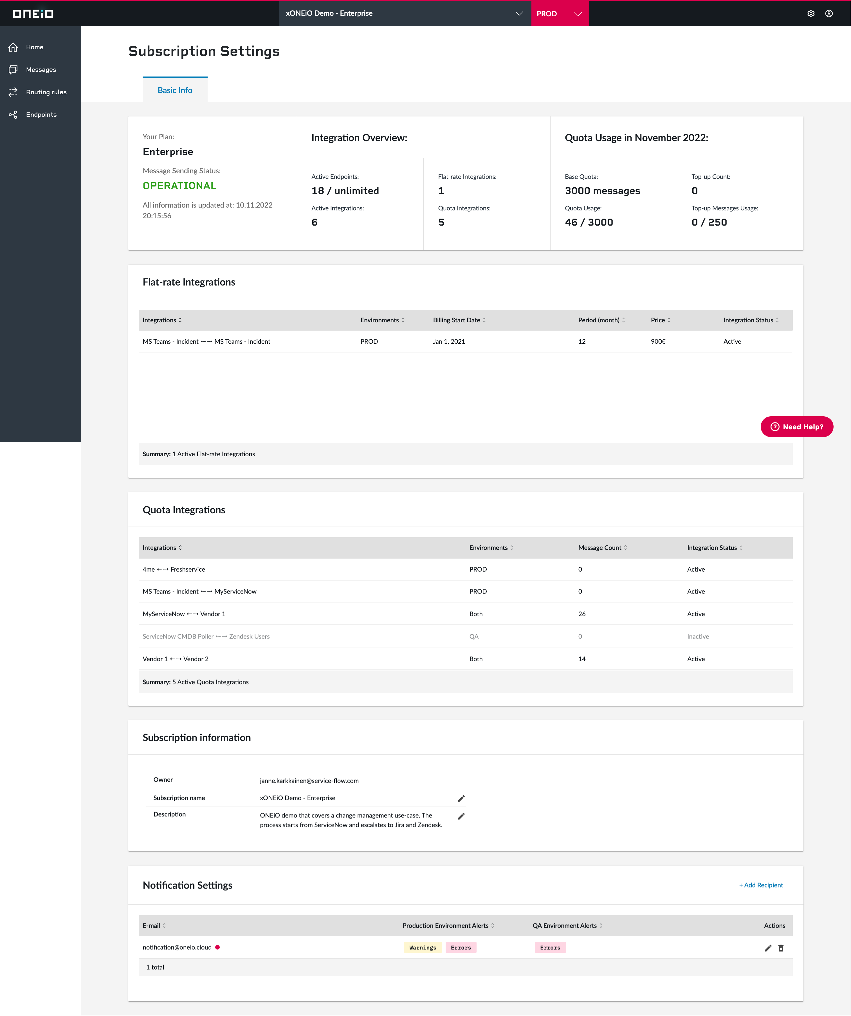The image size is (851, 1016).
Task: Click + Add Recipient link
Action: click(760, 885)
